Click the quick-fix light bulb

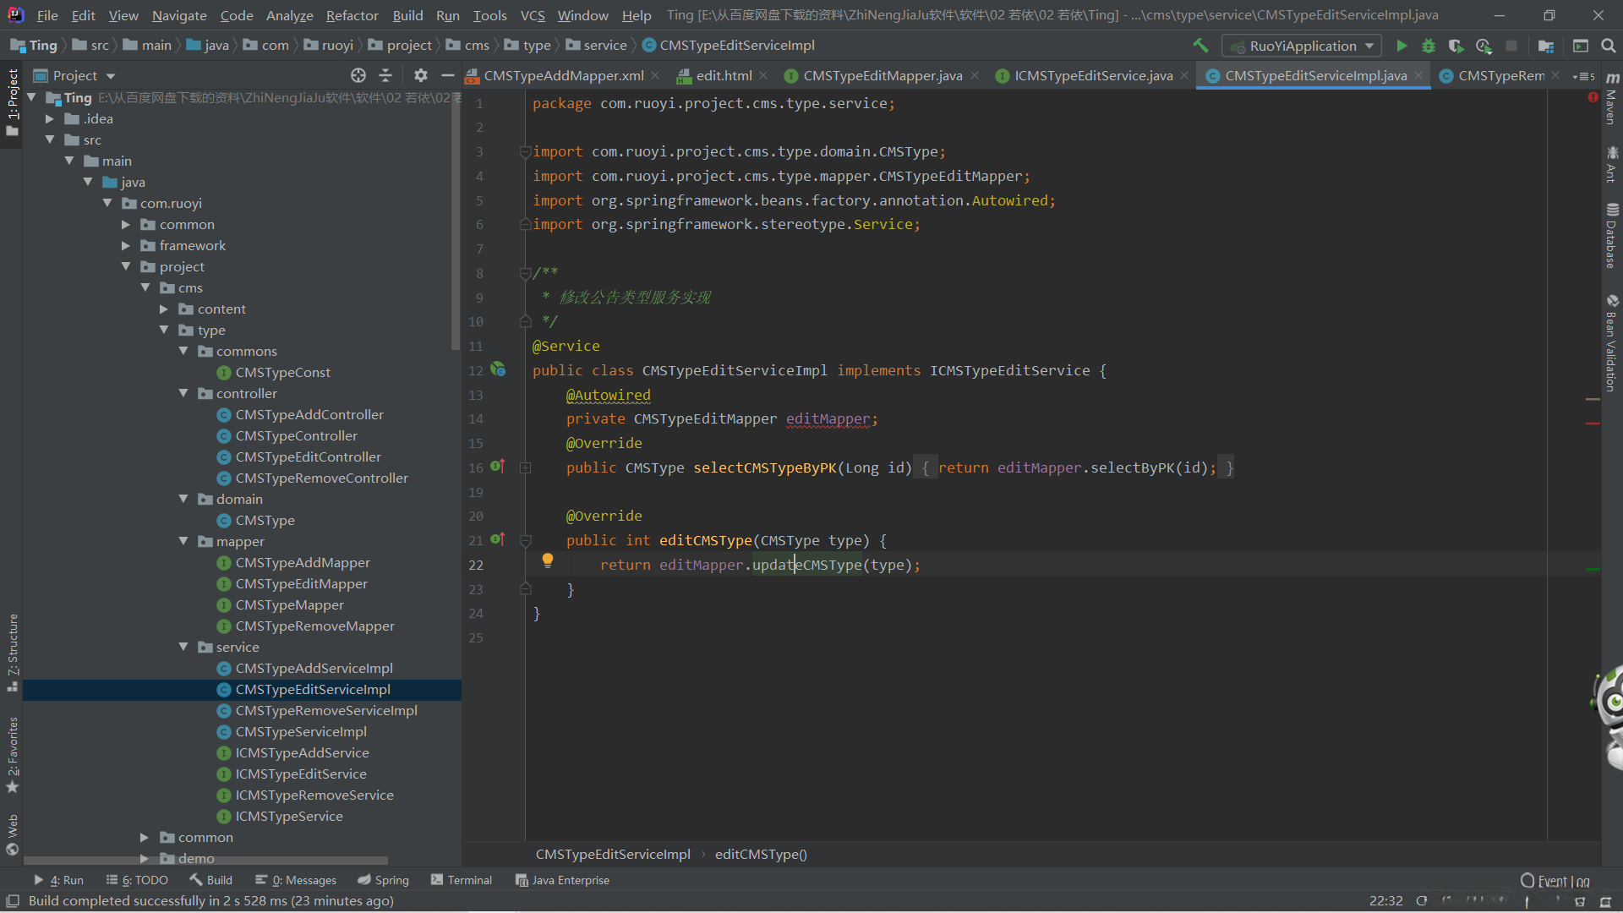[x=548, y=560]
